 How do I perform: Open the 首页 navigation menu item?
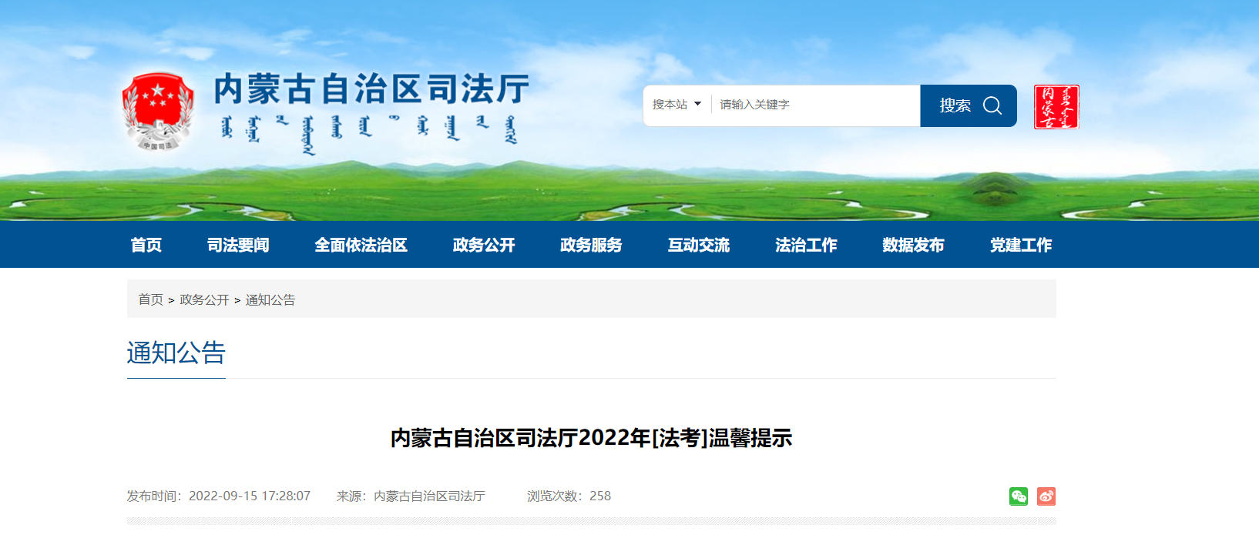(x=146, y=245)
